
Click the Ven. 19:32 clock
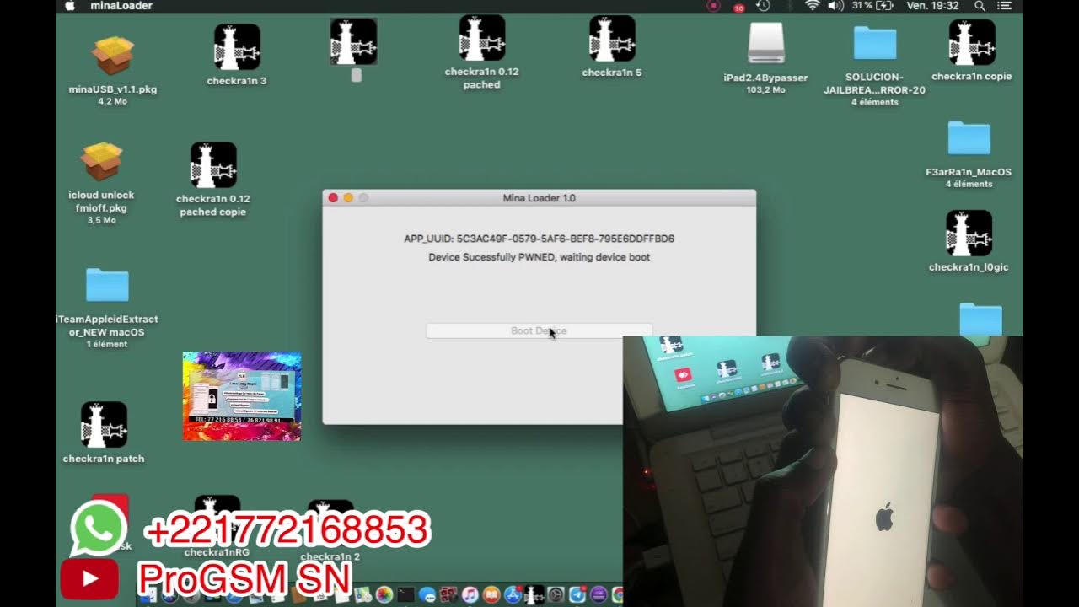tap(932, 6)
